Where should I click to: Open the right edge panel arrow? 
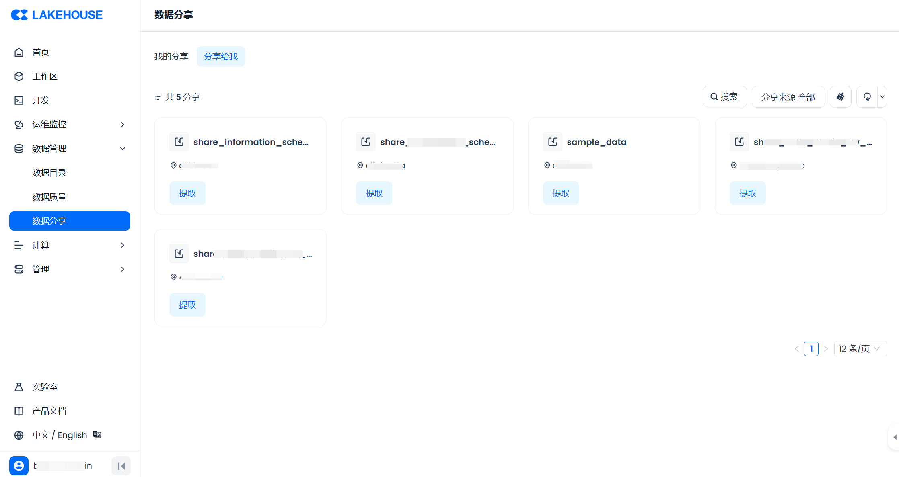(x=894, y=437)
